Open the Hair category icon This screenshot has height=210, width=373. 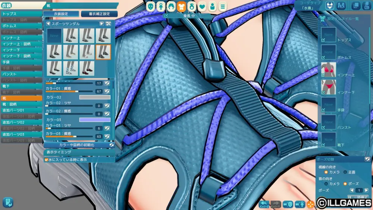point(171,7)
